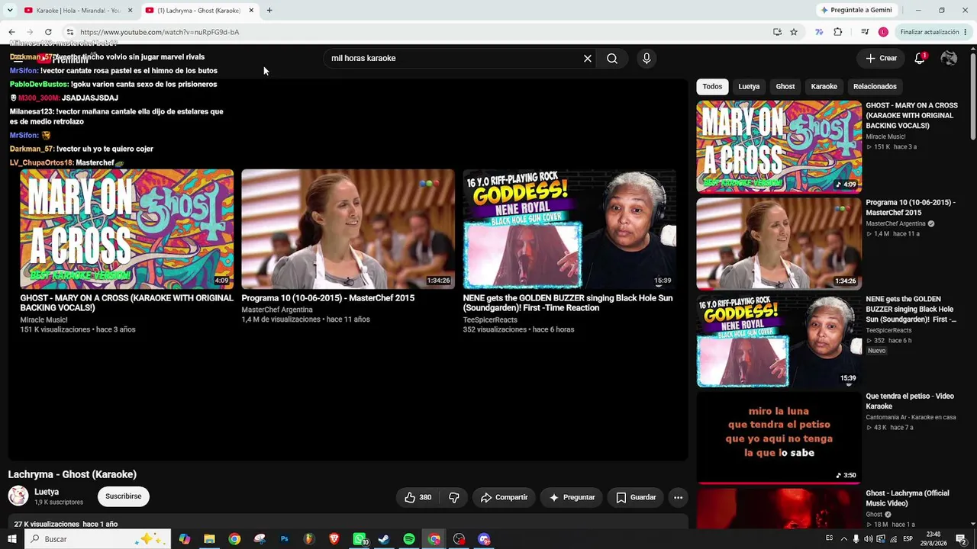
Task: Open YouTube notifications bell
Action: click(x=920, y=58)
